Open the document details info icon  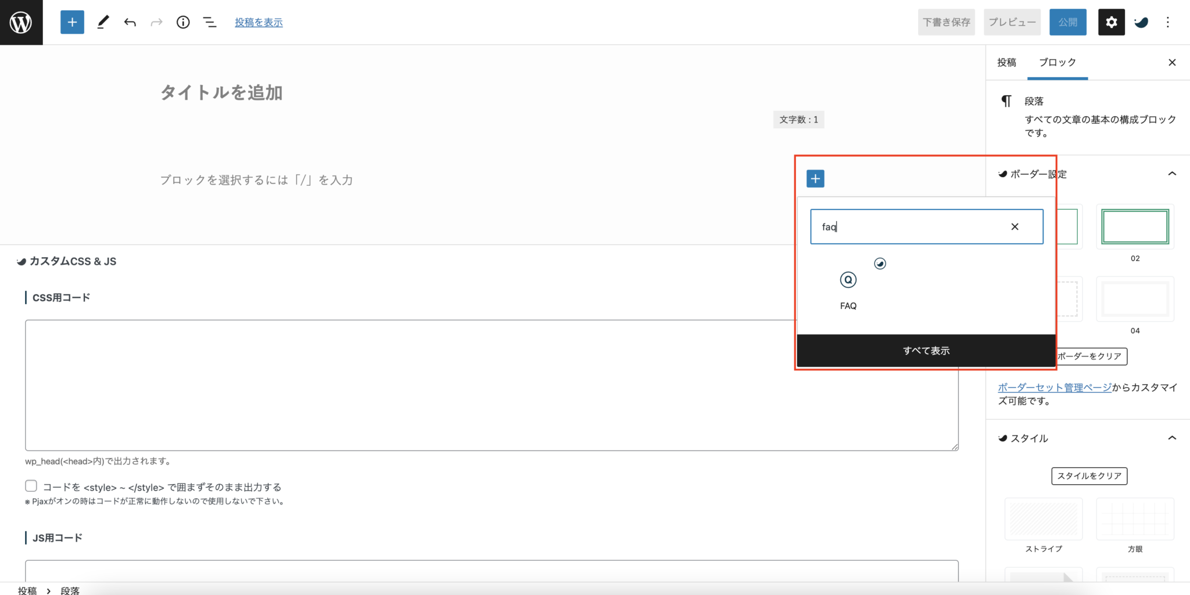183,22
